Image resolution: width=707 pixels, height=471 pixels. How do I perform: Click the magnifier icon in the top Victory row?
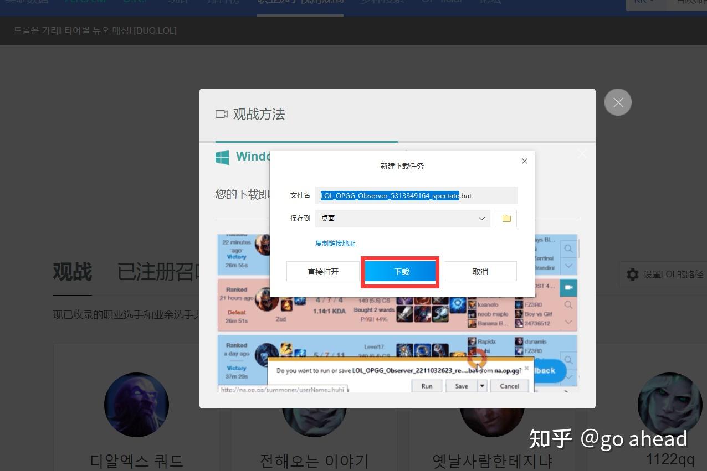tap(568, 249)
